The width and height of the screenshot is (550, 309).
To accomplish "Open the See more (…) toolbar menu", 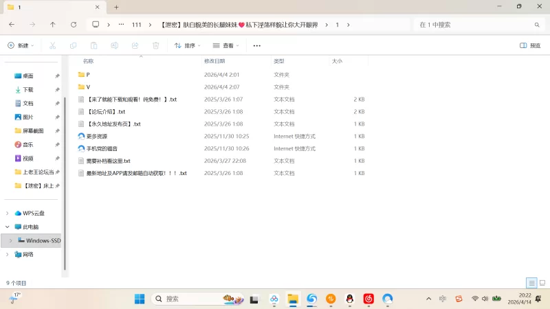I will point(257,45).
